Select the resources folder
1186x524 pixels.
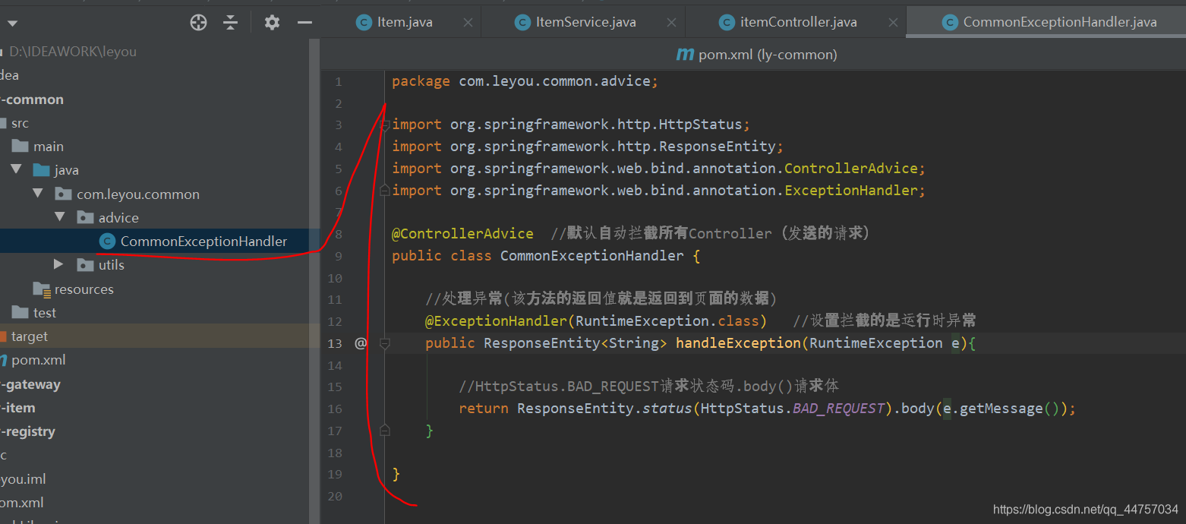[x=84, y=289]
